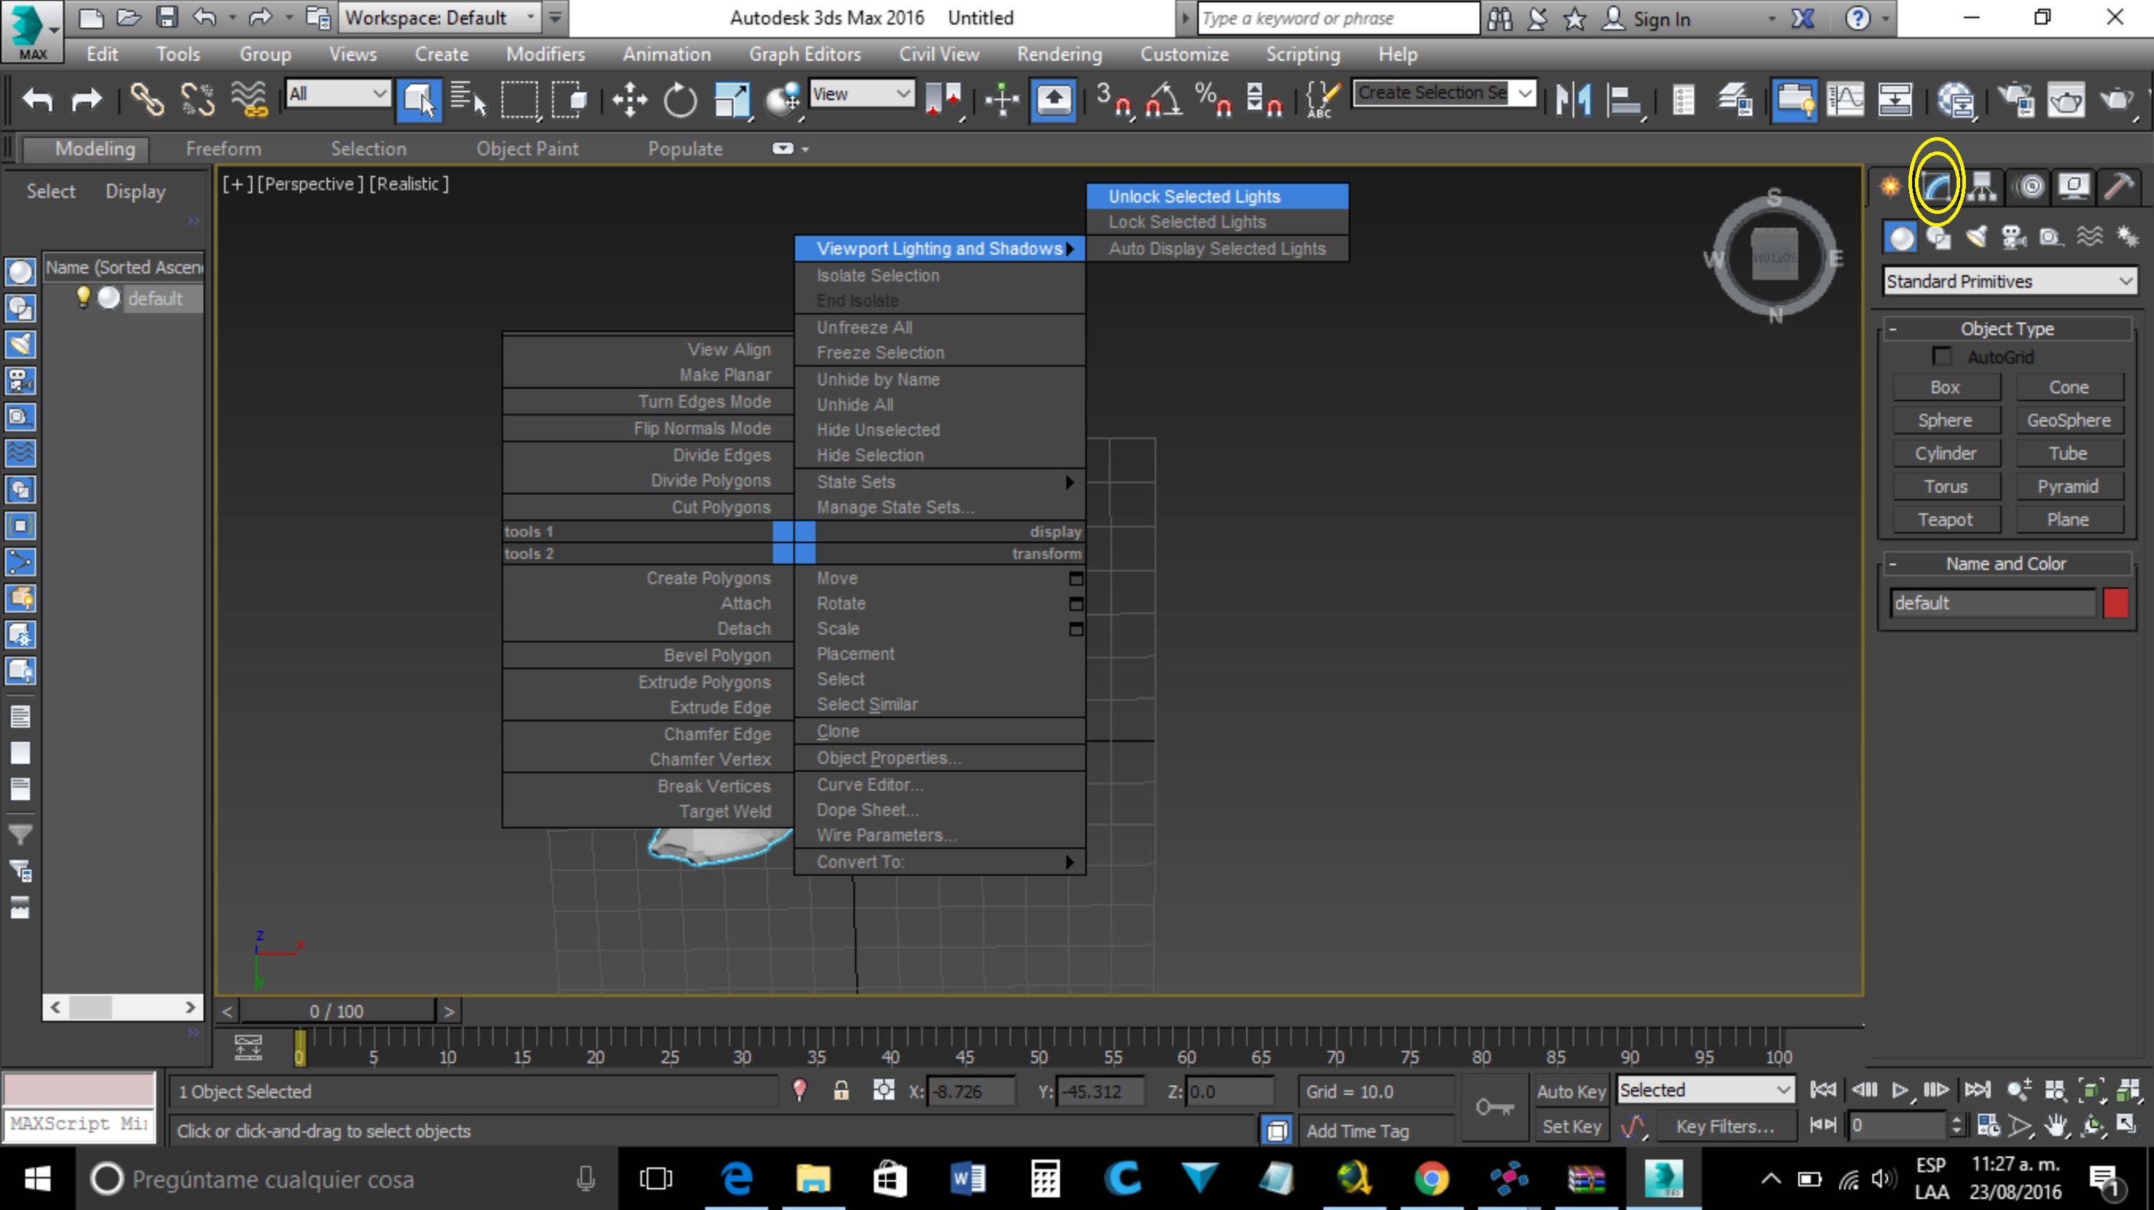Open the Hierarchy command panel tab
This screenshot has height=1210, width=2154.
click(x=1982, y=187)
